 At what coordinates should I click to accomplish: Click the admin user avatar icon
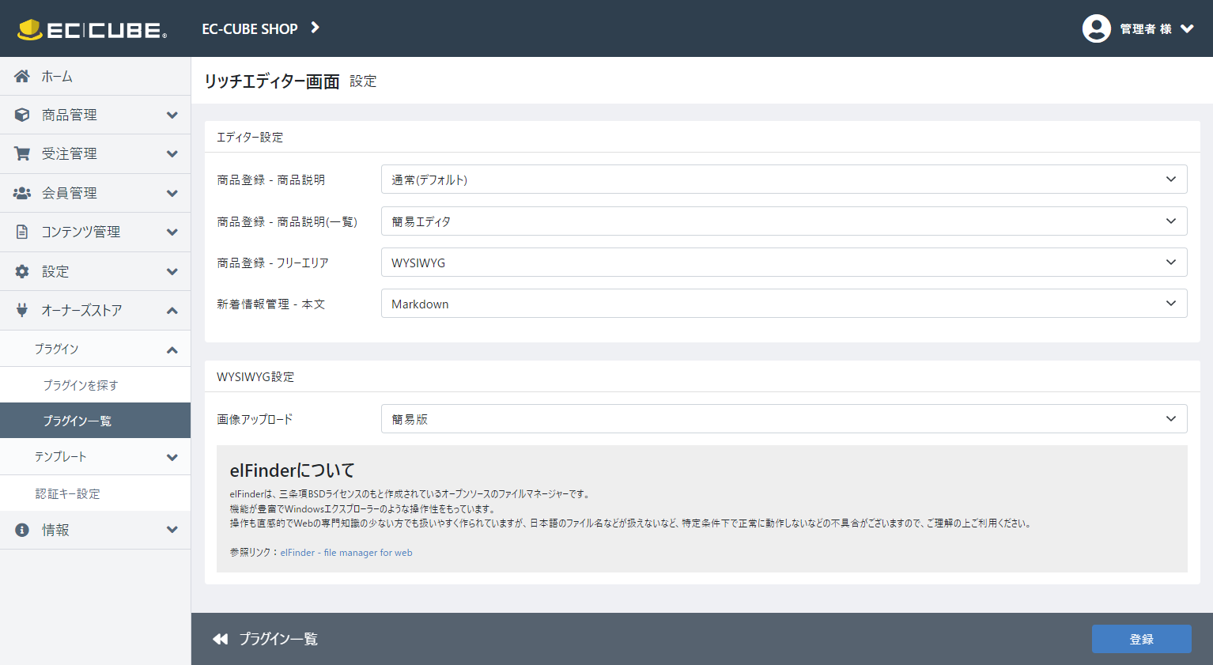[x=1096, y=28]
